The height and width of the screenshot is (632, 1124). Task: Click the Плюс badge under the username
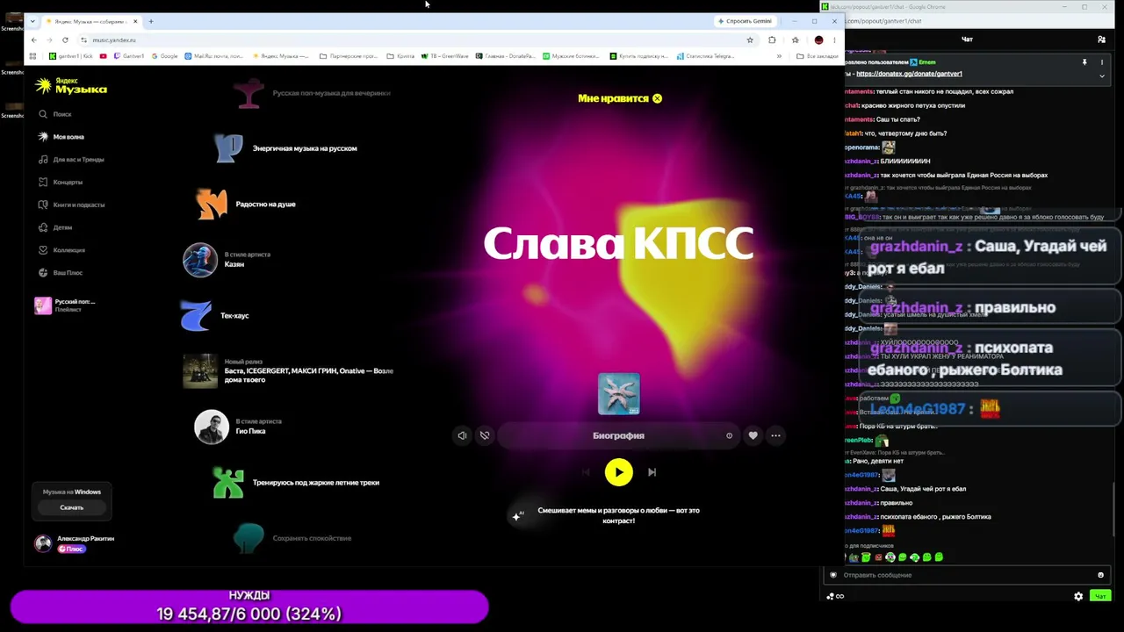(x=71, y=549)
